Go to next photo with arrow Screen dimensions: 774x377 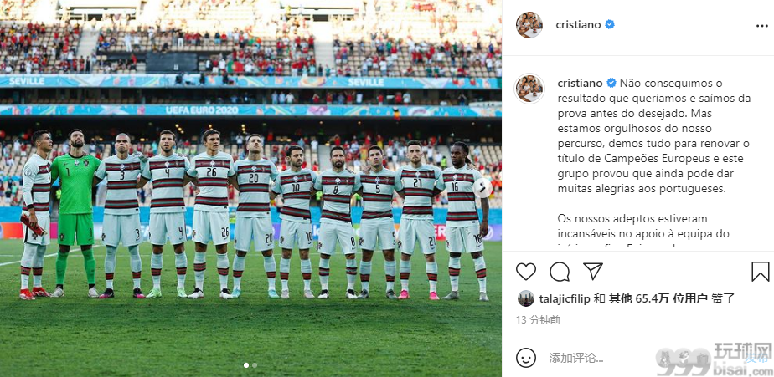[x=482, y=188]
